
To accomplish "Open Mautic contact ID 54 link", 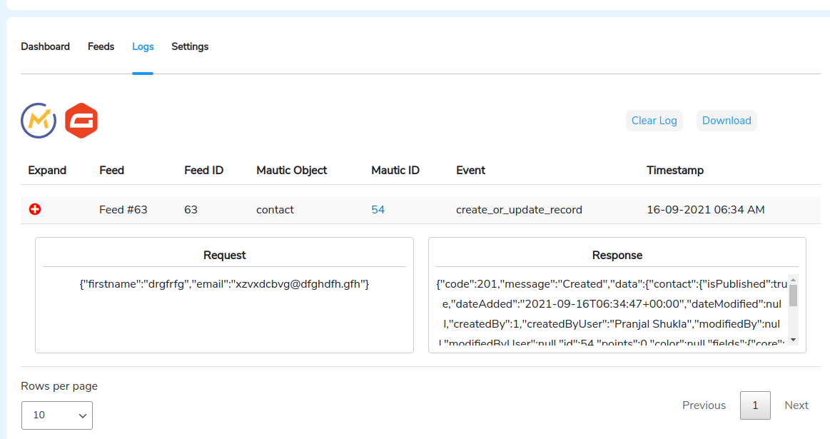I will [378, 210].
